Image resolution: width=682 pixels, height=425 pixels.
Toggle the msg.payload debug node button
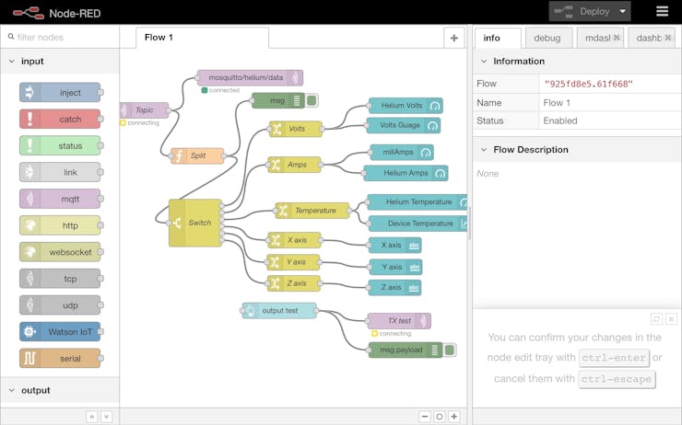450,350
